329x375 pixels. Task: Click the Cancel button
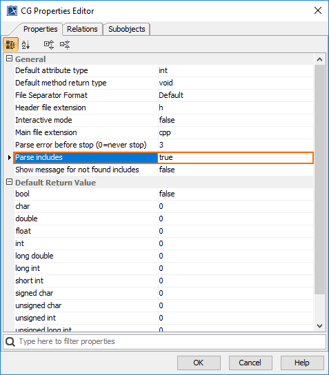point(250,363)
